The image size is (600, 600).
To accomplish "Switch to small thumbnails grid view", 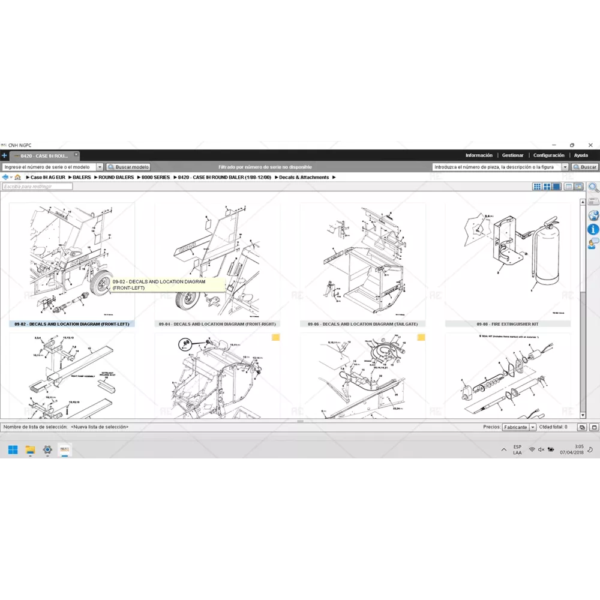I will pyautogui.click(x=538, y=187).
